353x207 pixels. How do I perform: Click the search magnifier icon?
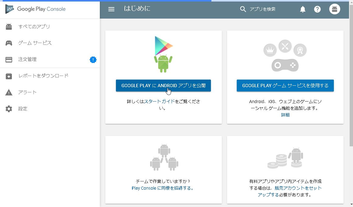(243, 9)
